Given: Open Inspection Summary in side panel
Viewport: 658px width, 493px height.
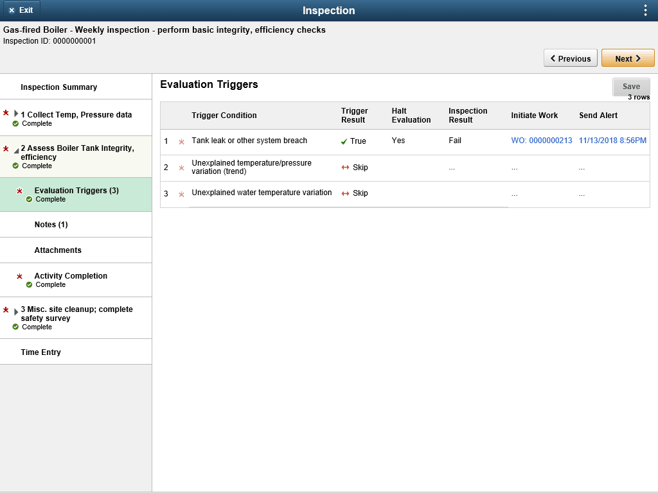Looking at the screenshot, I should click(76, 87).
